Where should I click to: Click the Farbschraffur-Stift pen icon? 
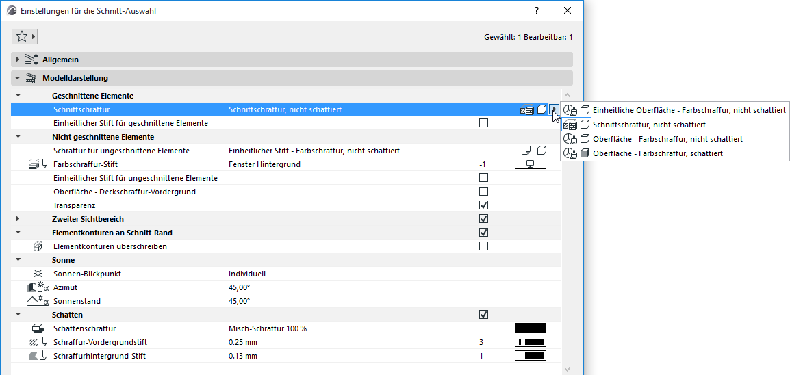tap(38, 164)
